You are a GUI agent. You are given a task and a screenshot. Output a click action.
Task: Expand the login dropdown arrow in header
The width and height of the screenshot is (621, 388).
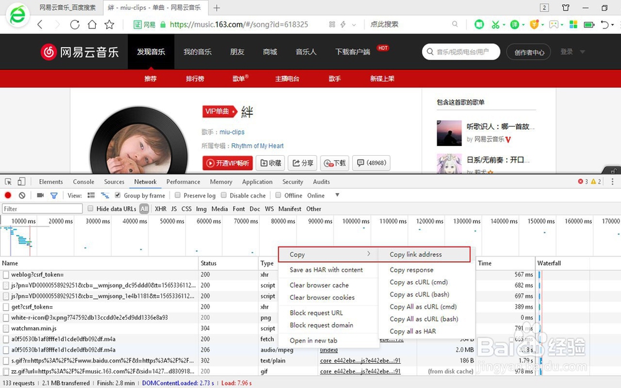(582, 52)
